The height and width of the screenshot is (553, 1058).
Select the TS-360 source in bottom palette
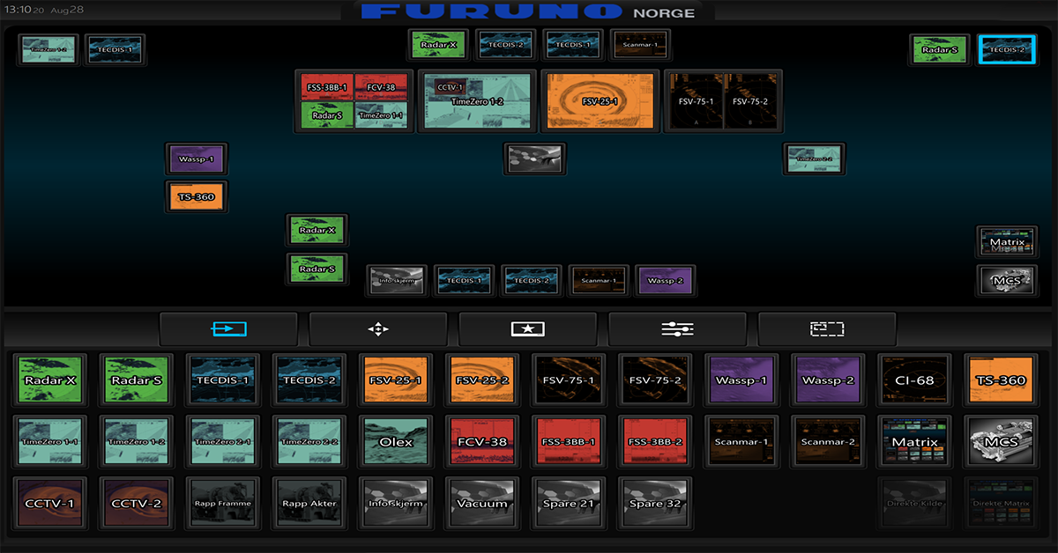point(1001,380)
